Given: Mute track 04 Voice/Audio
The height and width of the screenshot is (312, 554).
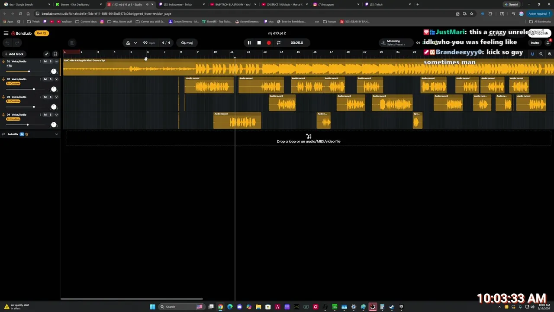Looking at the screenshot, I should pos(45,115).
